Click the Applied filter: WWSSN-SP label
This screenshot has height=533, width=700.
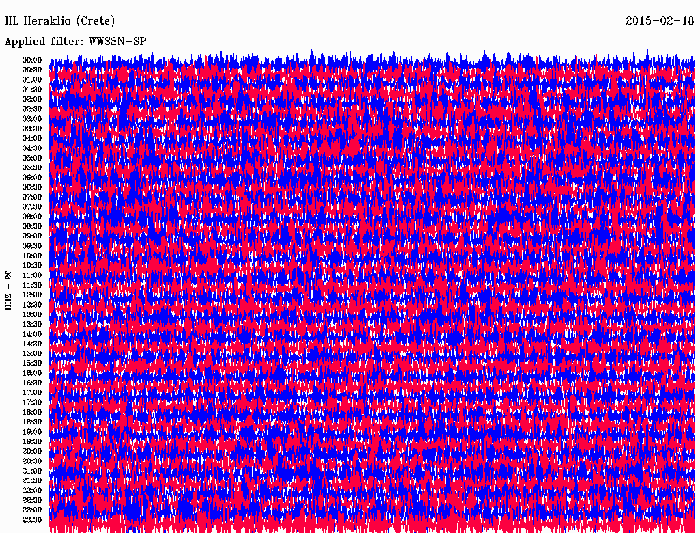click(x=75, y=42)
